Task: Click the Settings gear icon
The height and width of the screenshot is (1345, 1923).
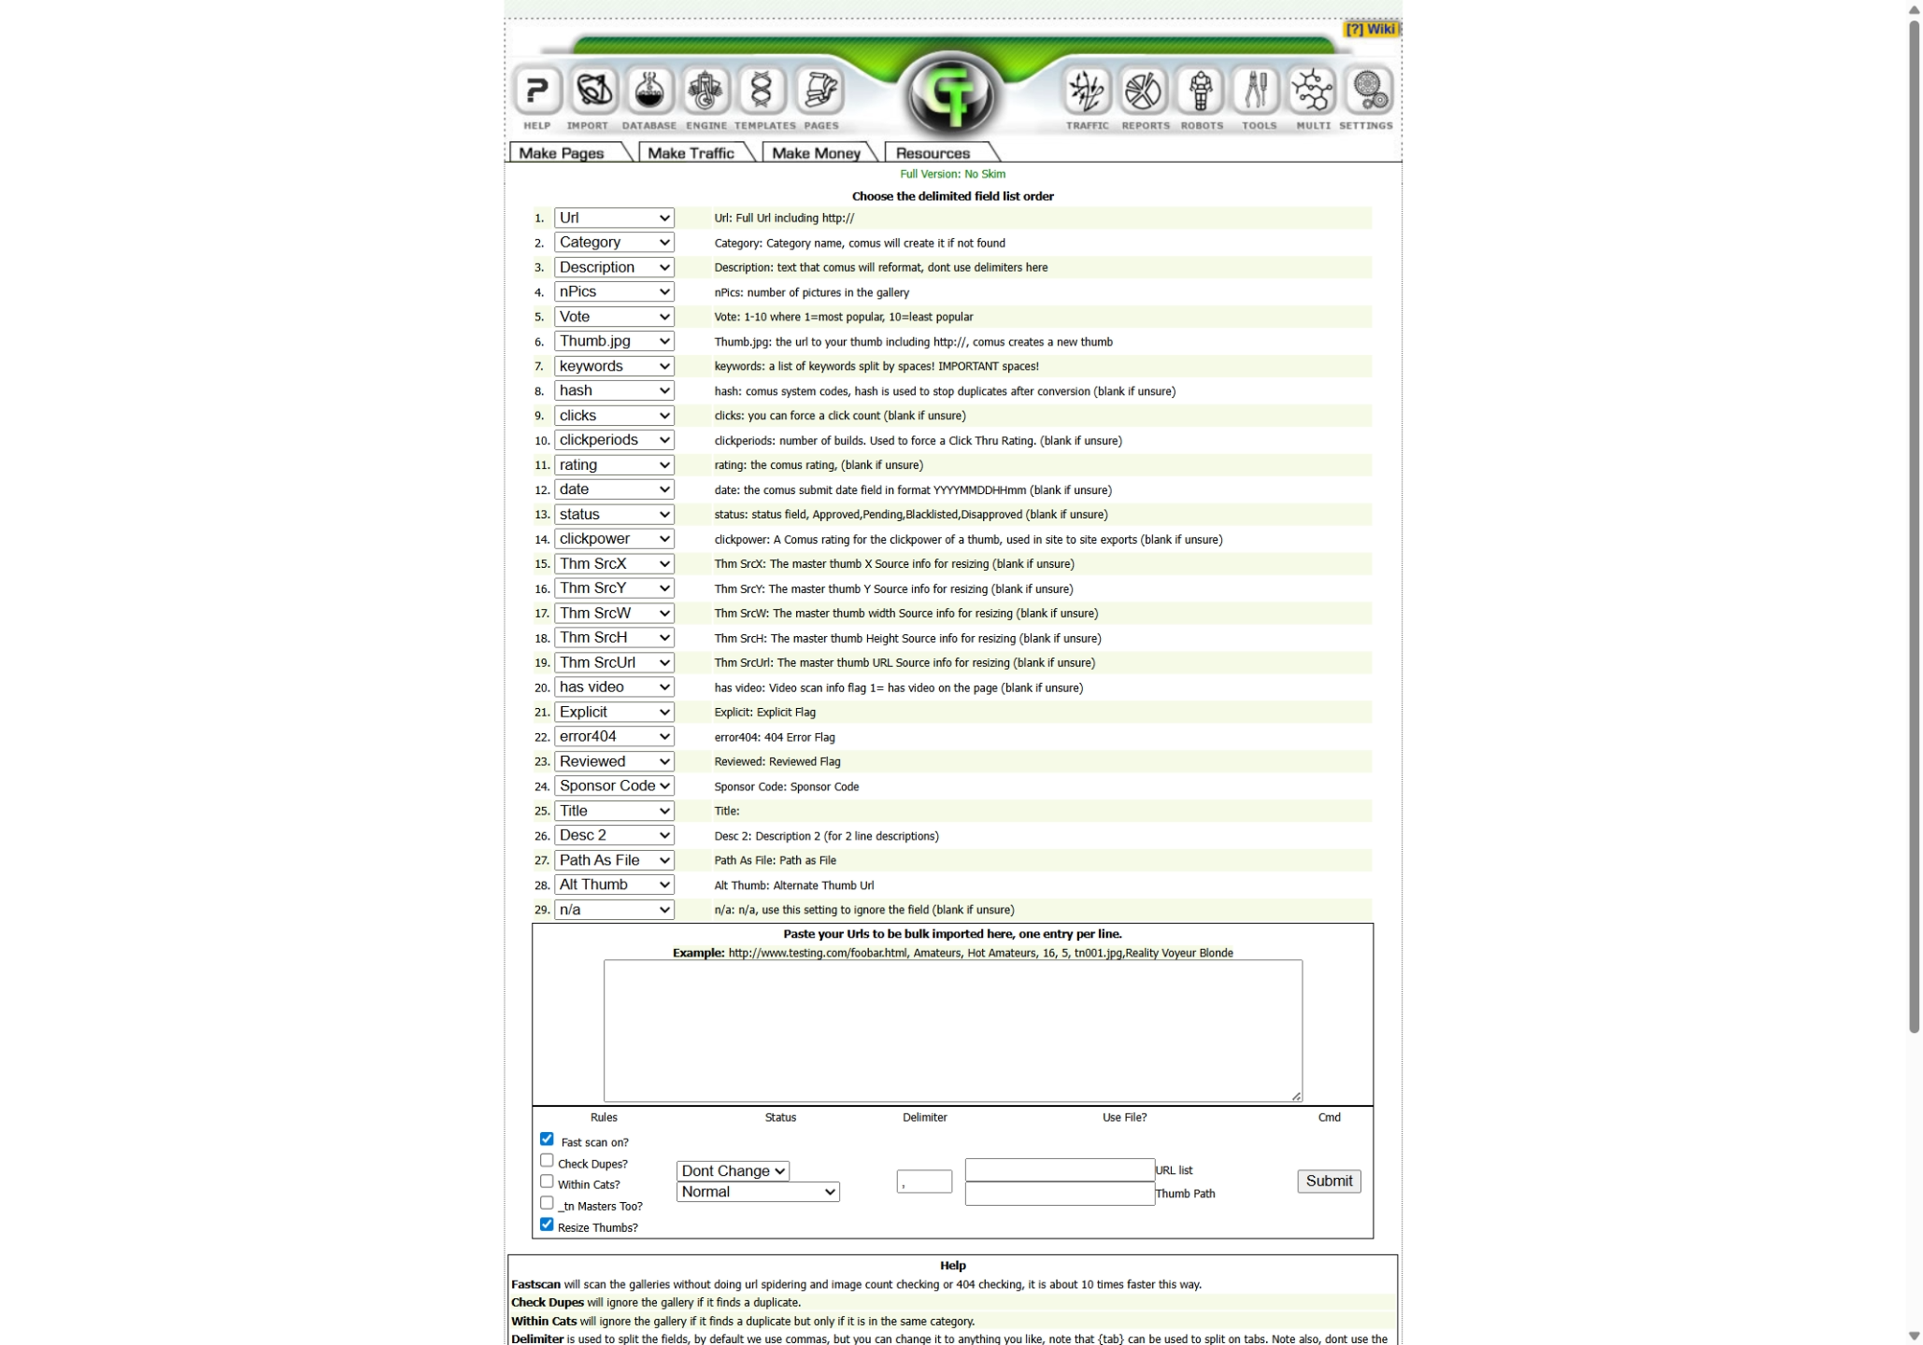Action: pyautogui.click(x=1367, y=91)
